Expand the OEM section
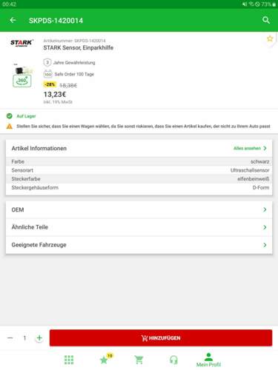Screen dimensions: 278x370 [x=139, y=209]
